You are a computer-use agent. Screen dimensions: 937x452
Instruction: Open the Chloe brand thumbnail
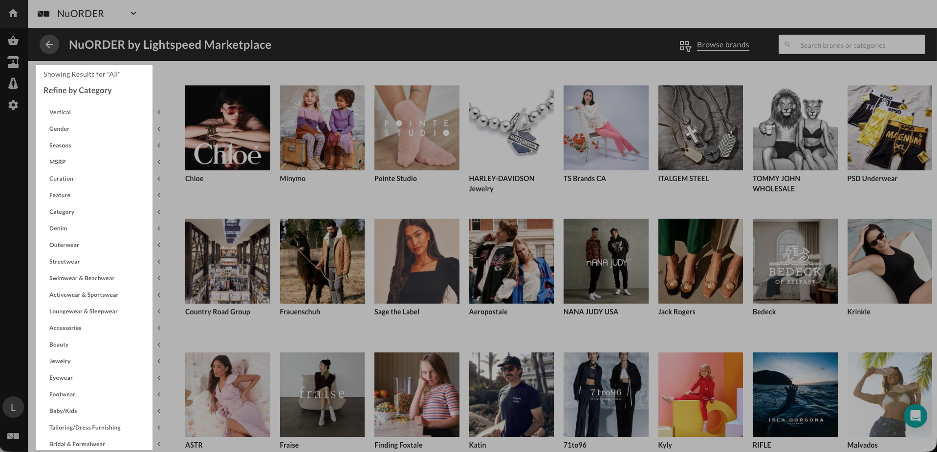click(x=228, y=128)
